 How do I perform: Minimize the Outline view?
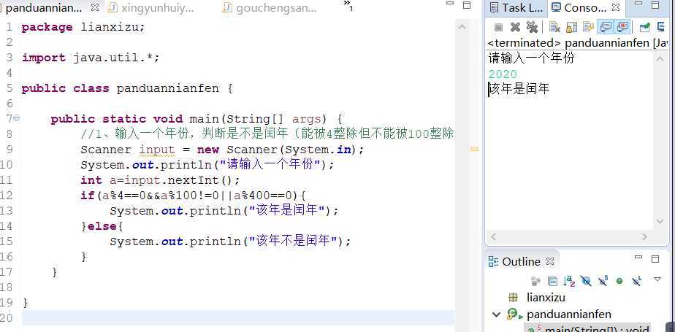638,257
